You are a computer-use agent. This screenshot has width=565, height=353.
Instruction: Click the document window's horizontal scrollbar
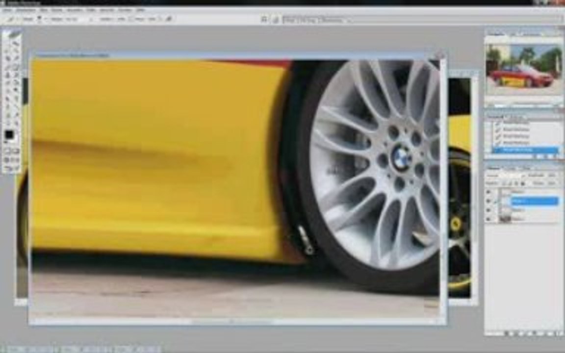(234, 320)
